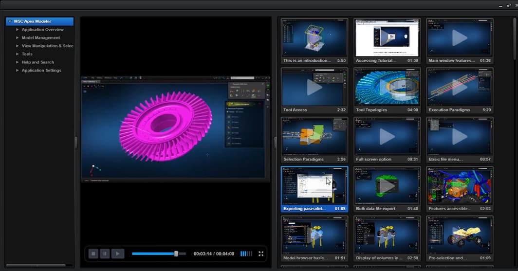
Task: Click the video progress slider handle
Action: [176, 253]
